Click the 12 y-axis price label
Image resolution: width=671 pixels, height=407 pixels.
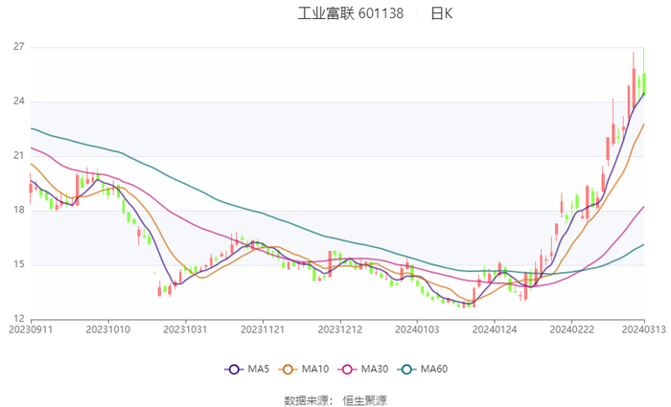(19, 319)
